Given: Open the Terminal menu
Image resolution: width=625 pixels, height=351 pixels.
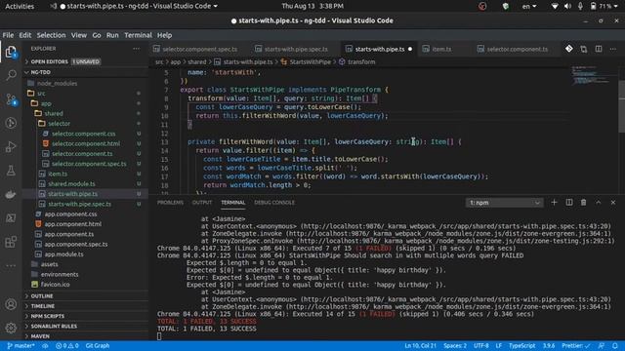Looking at the screenshot, I should tap(138, 35).
